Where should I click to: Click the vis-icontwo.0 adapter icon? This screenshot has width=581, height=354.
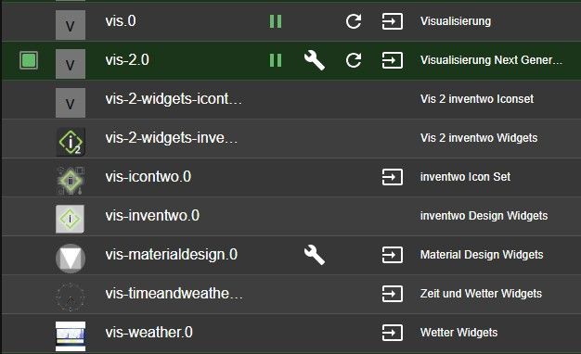coord(71,181)
